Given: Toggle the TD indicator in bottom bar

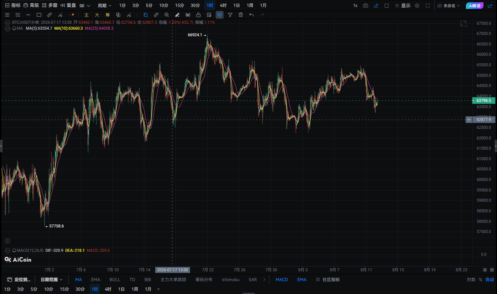Looking at the screenshot, I should coord(132,279).
